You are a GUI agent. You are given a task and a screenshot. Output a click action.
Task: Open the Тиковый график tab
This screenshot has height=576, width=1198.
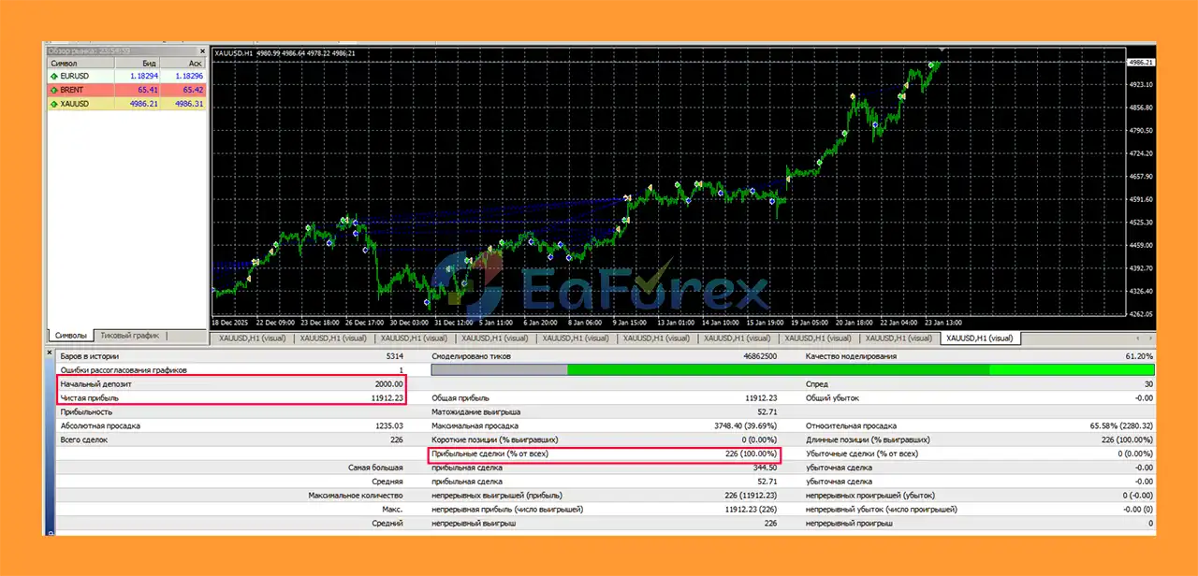[x=129, y=336]
